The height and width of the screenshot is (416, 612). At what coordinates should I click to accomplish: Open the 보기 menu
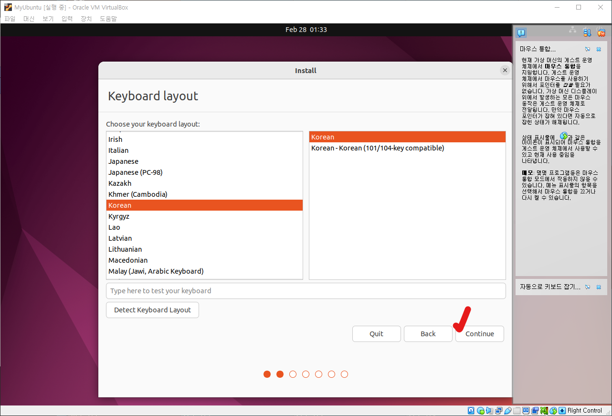[48, 19]
